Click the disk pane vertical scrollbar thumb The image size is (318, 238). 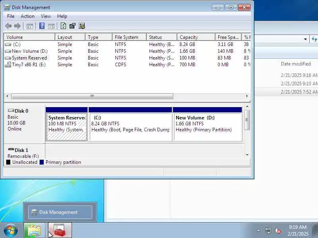(x=247, y=120)
